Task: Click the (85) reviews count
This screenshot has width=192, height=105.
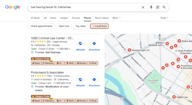Action: [48, 42]
